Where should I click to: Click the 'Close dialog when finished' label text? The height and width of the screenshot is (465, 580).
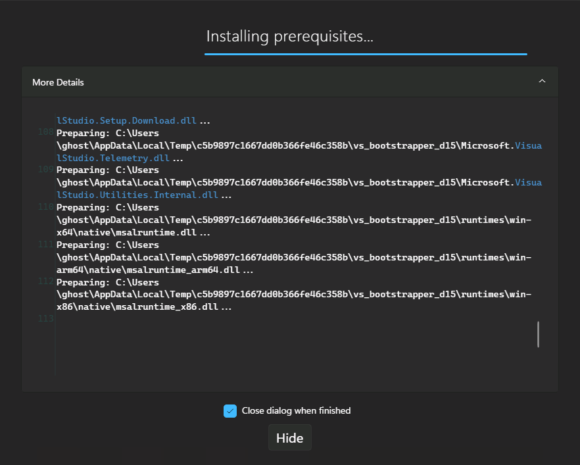click(296, 411)
